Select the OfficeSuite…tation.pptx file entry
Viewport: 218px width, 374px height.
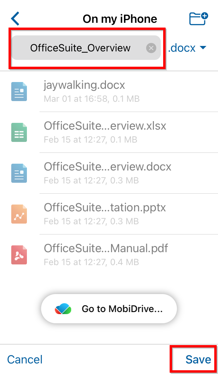109,214
